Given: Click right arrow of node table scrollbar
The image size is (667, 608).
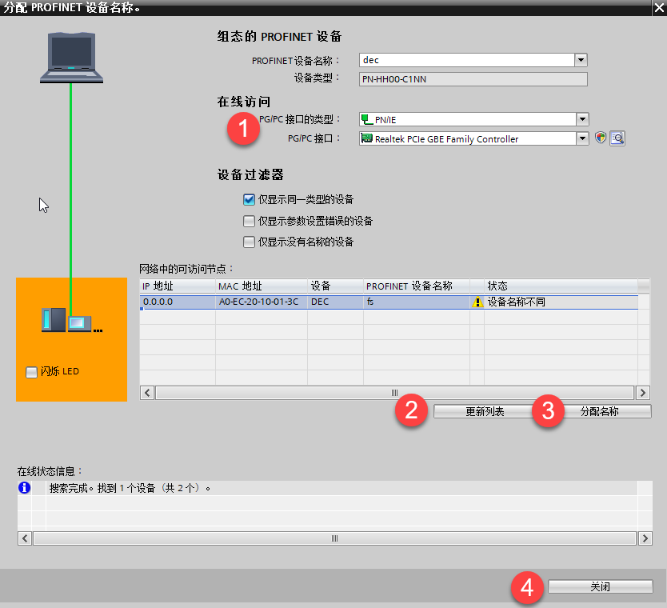Looking at the screenshot, I should coord(643,393).
